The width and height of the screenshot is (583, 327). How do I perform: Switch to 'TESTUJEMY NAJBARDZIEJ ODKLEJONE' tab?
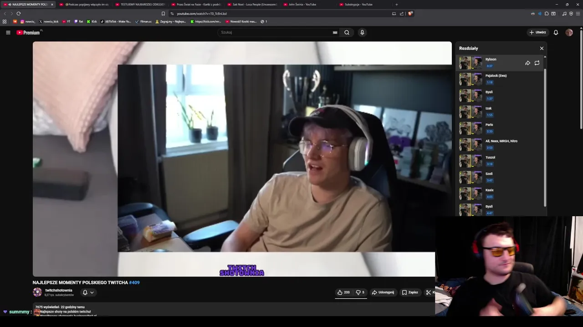140,5
